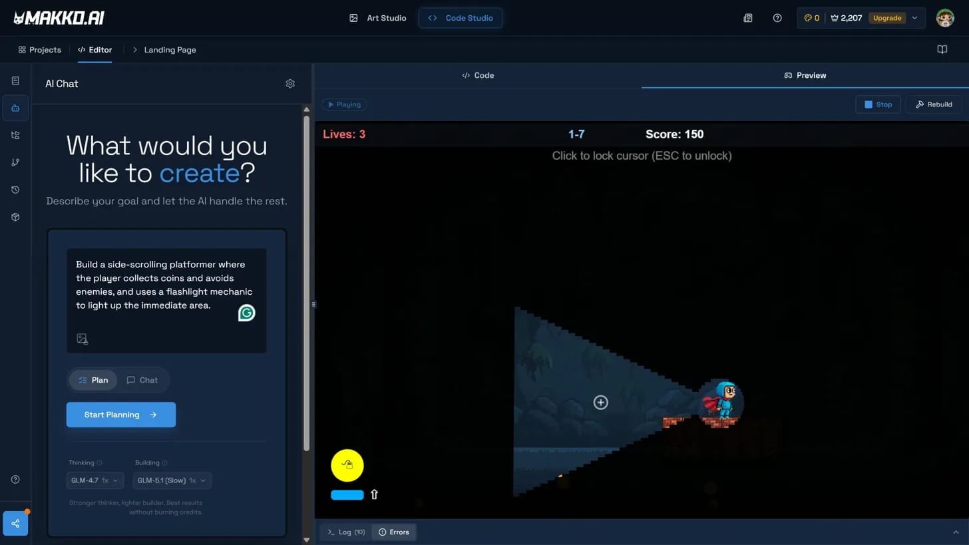
Task: Click the Rebuild button
Action: tap(934, 104)
